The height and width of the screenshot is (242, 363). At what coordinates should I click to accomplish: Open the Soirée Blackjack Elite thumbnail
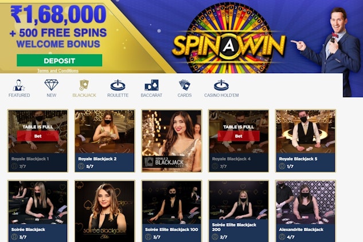[104, 211]
